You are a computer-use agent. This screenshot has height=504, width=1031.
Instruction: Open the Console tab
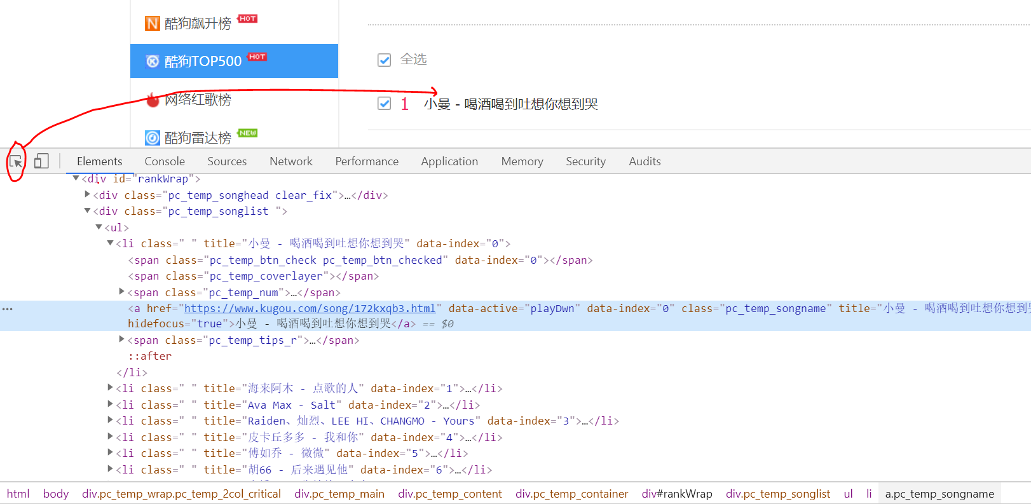165,161
